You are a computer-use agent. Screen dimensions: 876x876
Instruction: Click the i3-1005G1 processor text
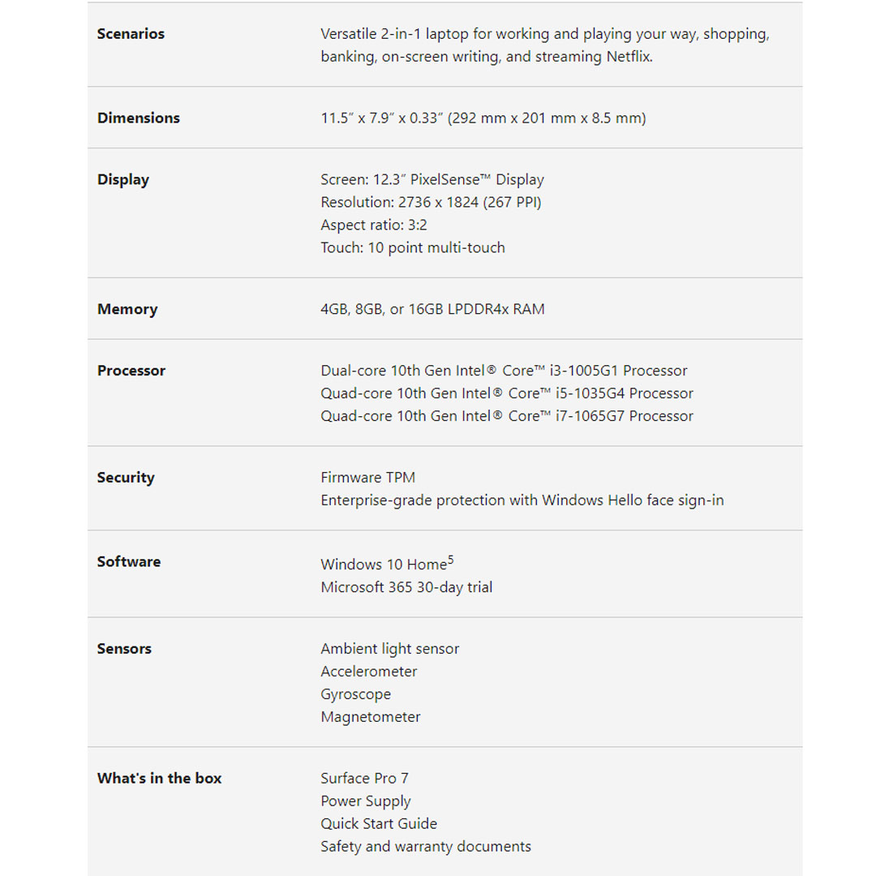[504, 371]
